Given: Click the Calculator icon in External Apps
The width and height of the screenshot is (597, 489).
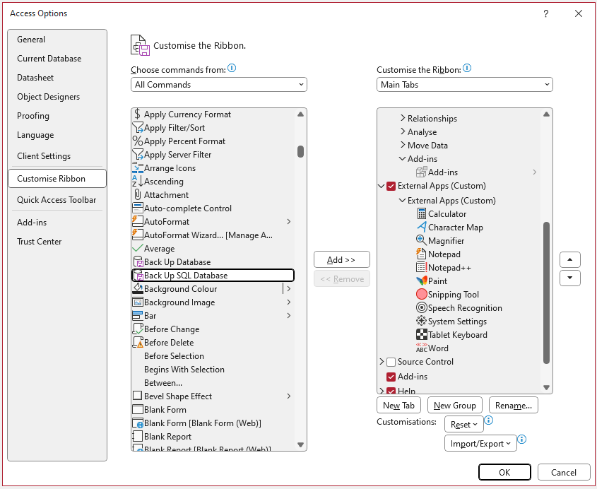Looking at the screenshot, I should (x=421, y=213).
